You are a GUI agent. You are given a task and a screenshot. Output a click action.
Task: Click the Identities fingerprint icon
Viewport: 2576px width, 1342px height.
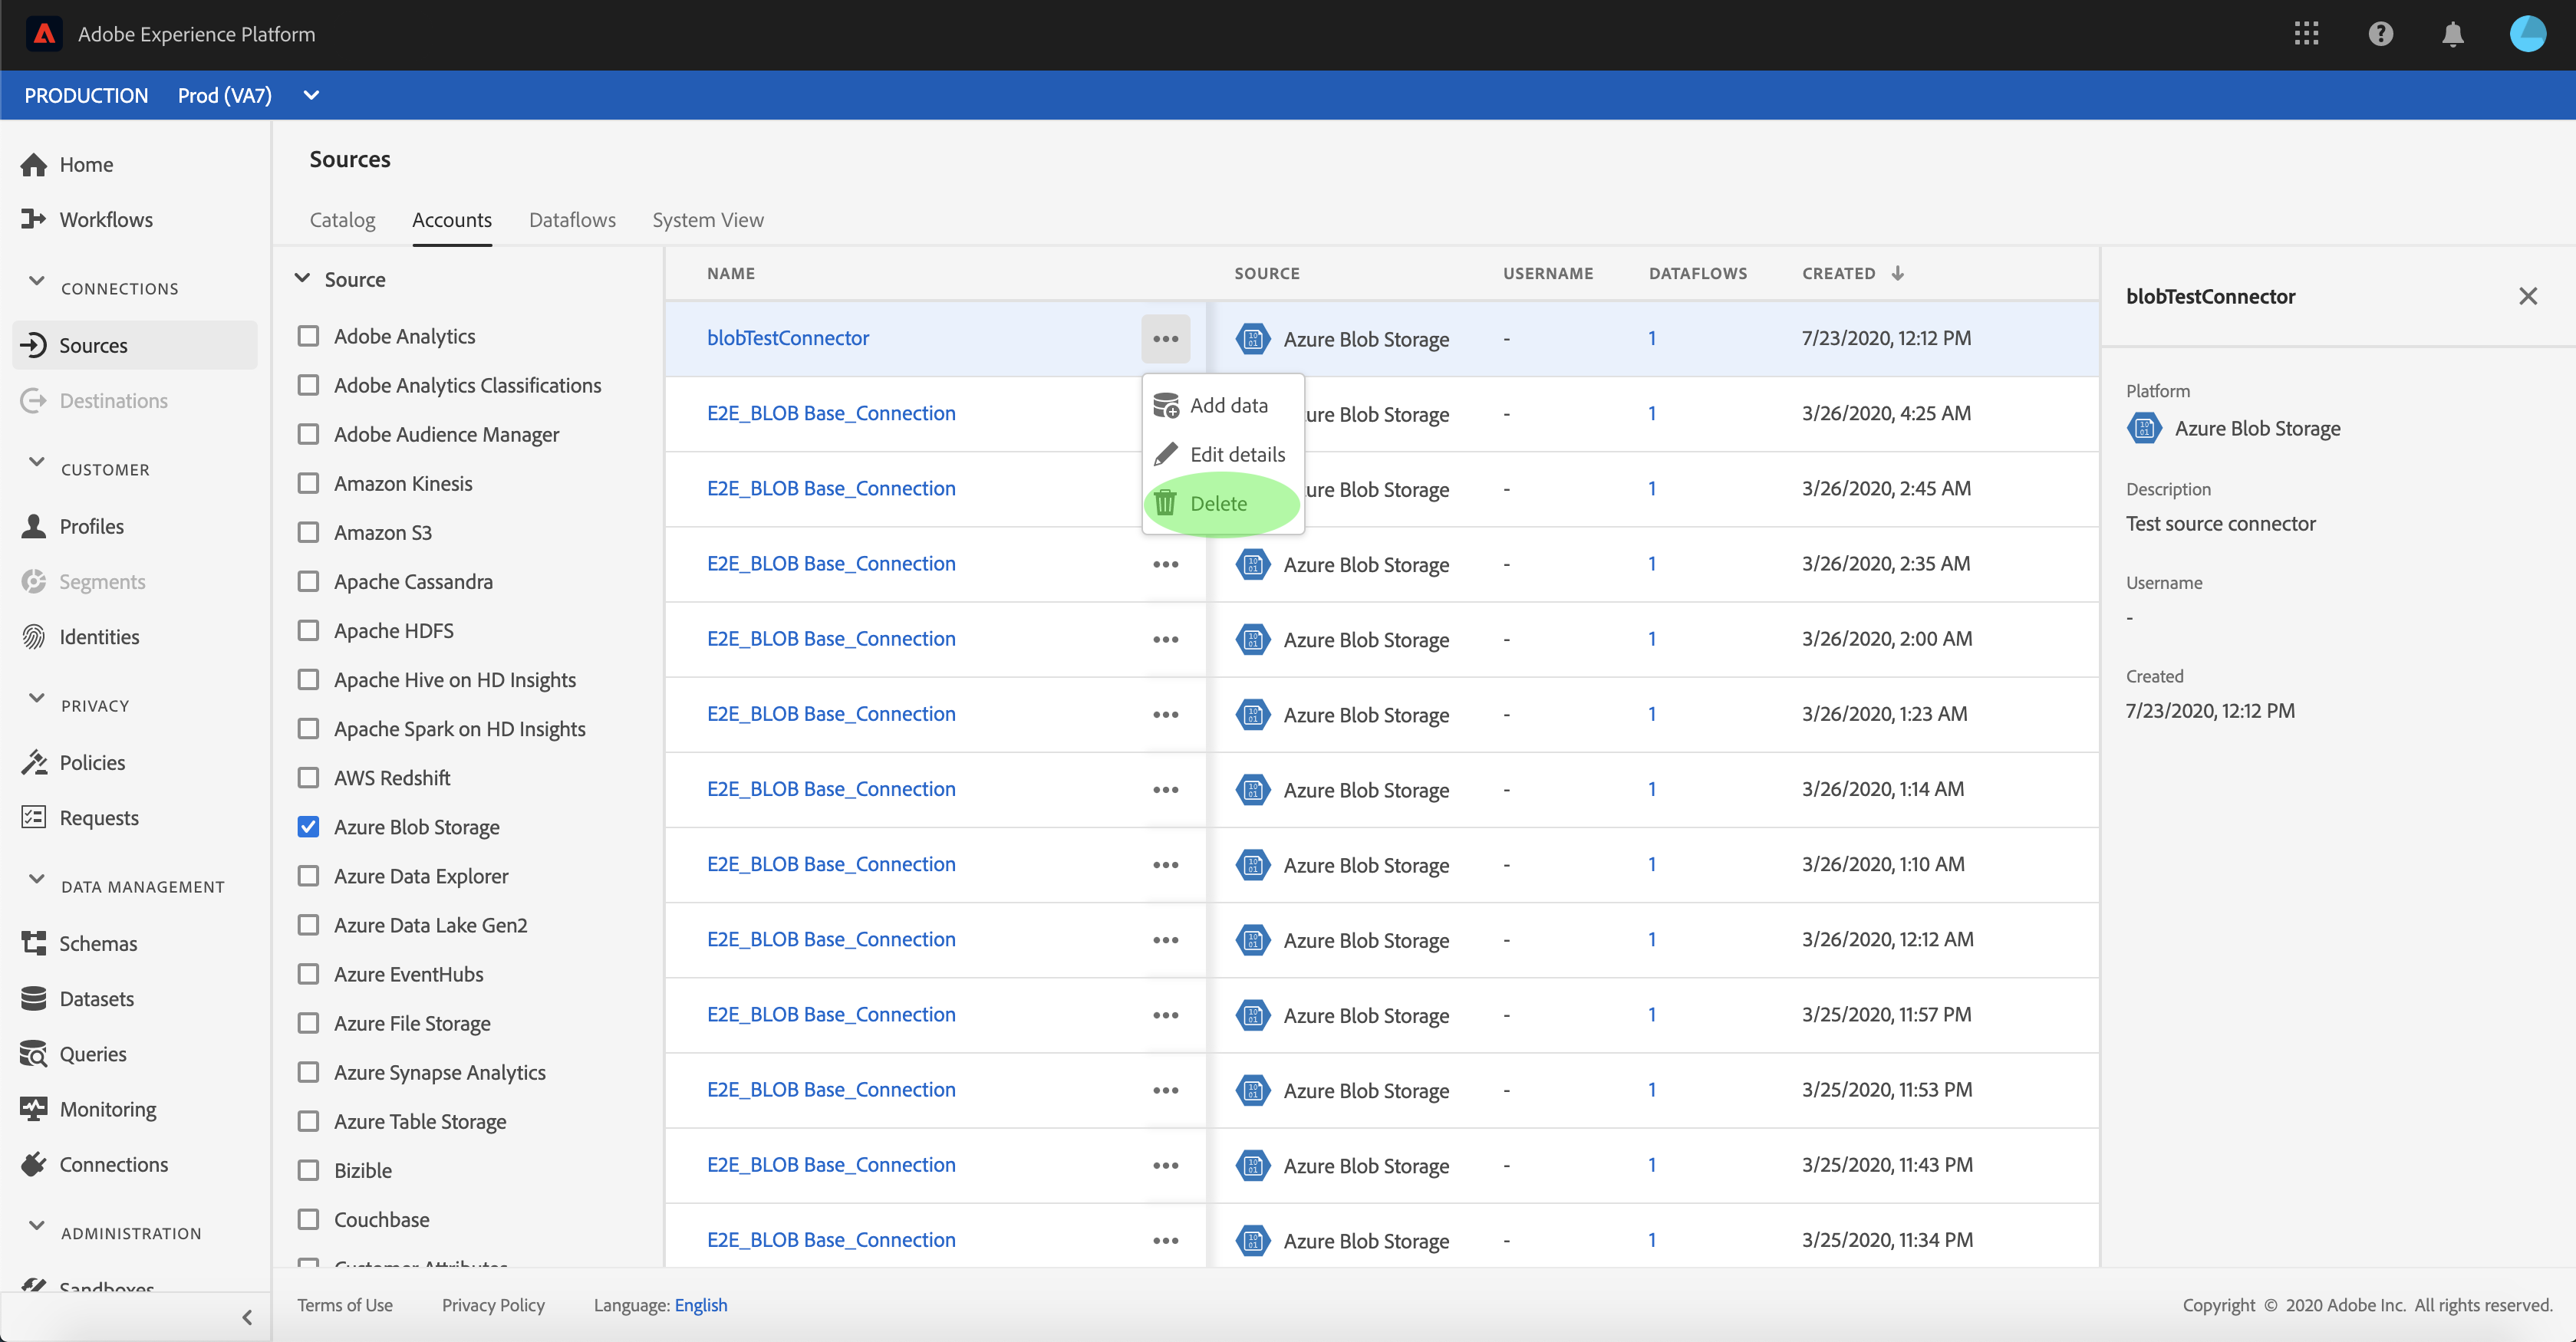click(x=34, y=637)
